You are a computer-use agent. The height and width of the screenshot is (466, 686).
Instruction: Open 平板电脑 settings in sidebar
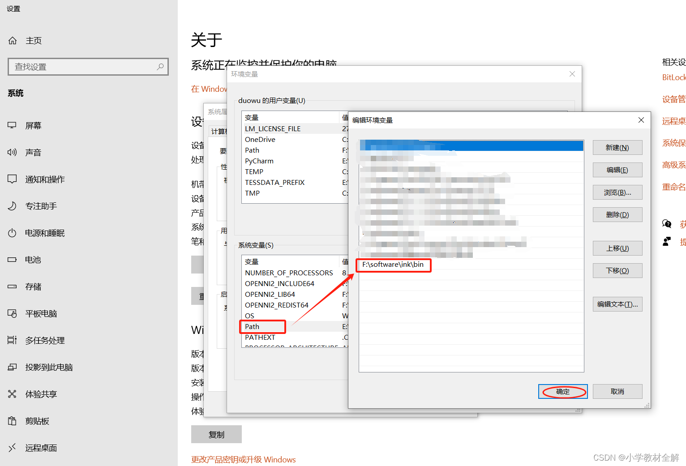[41, 313]
